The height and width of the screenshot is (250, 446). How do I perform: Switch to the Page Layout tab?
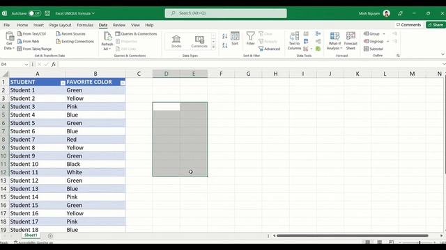61,25
